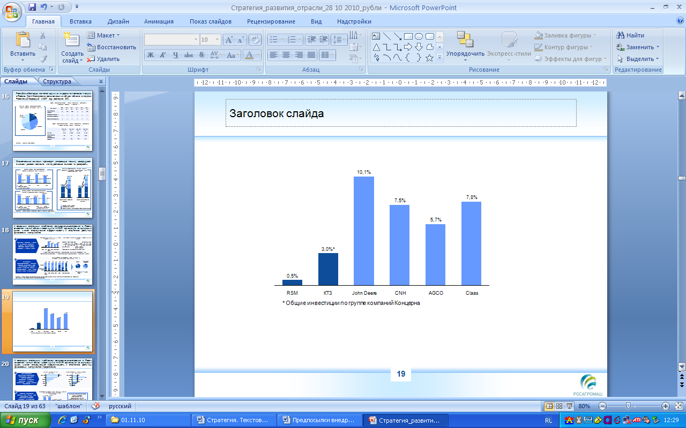Viewport: 686px width, 428px height.
Task: Align text right in paragraph group
Action: point(299,55)
